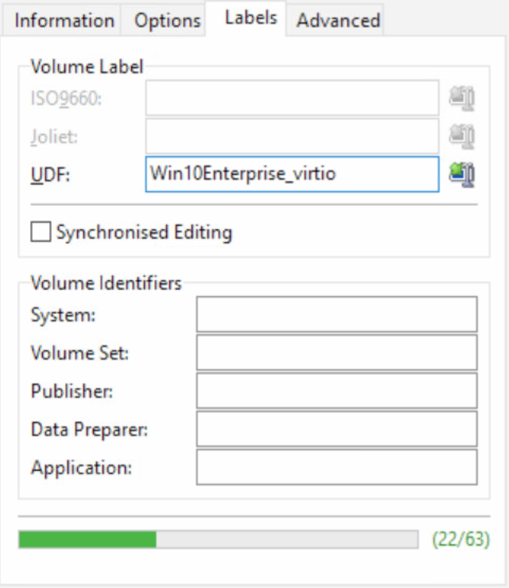Go to the Advanced tab
509x588 pixels.
click(338, 21)
